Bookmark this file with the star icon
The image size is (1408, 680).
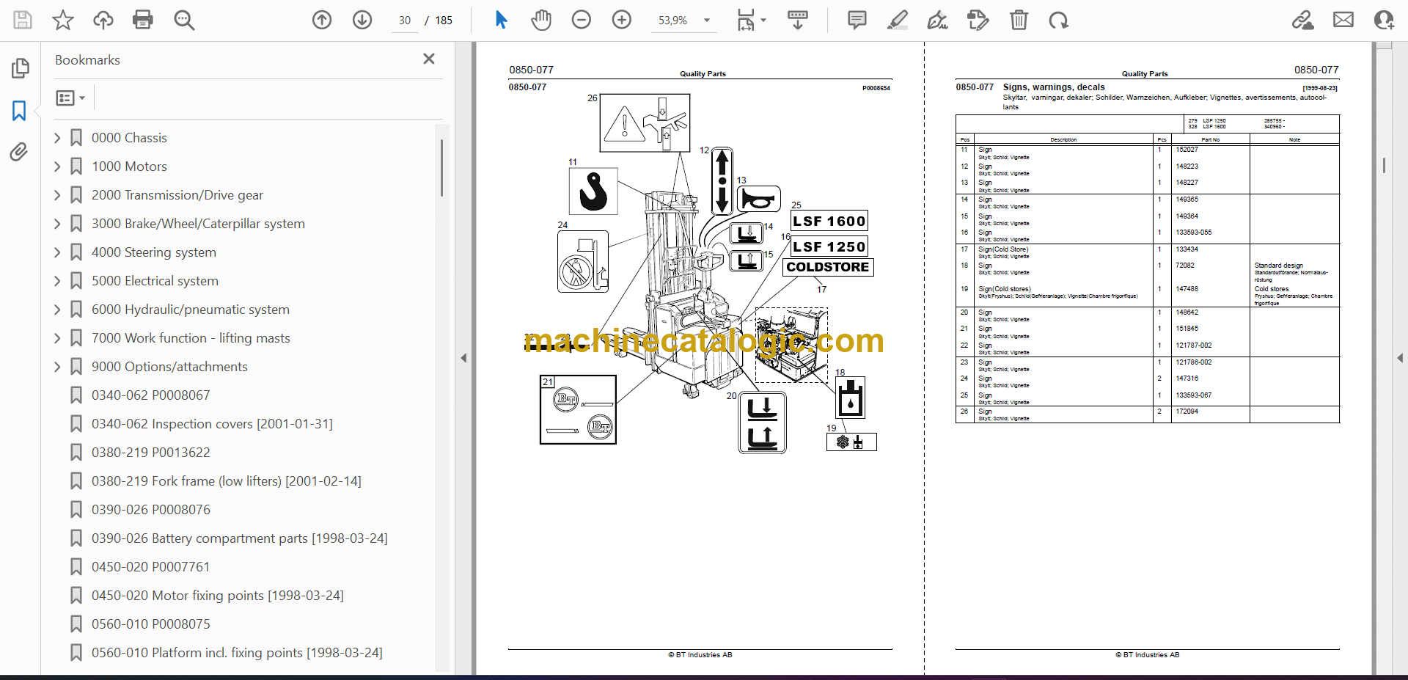coord(63,20)
